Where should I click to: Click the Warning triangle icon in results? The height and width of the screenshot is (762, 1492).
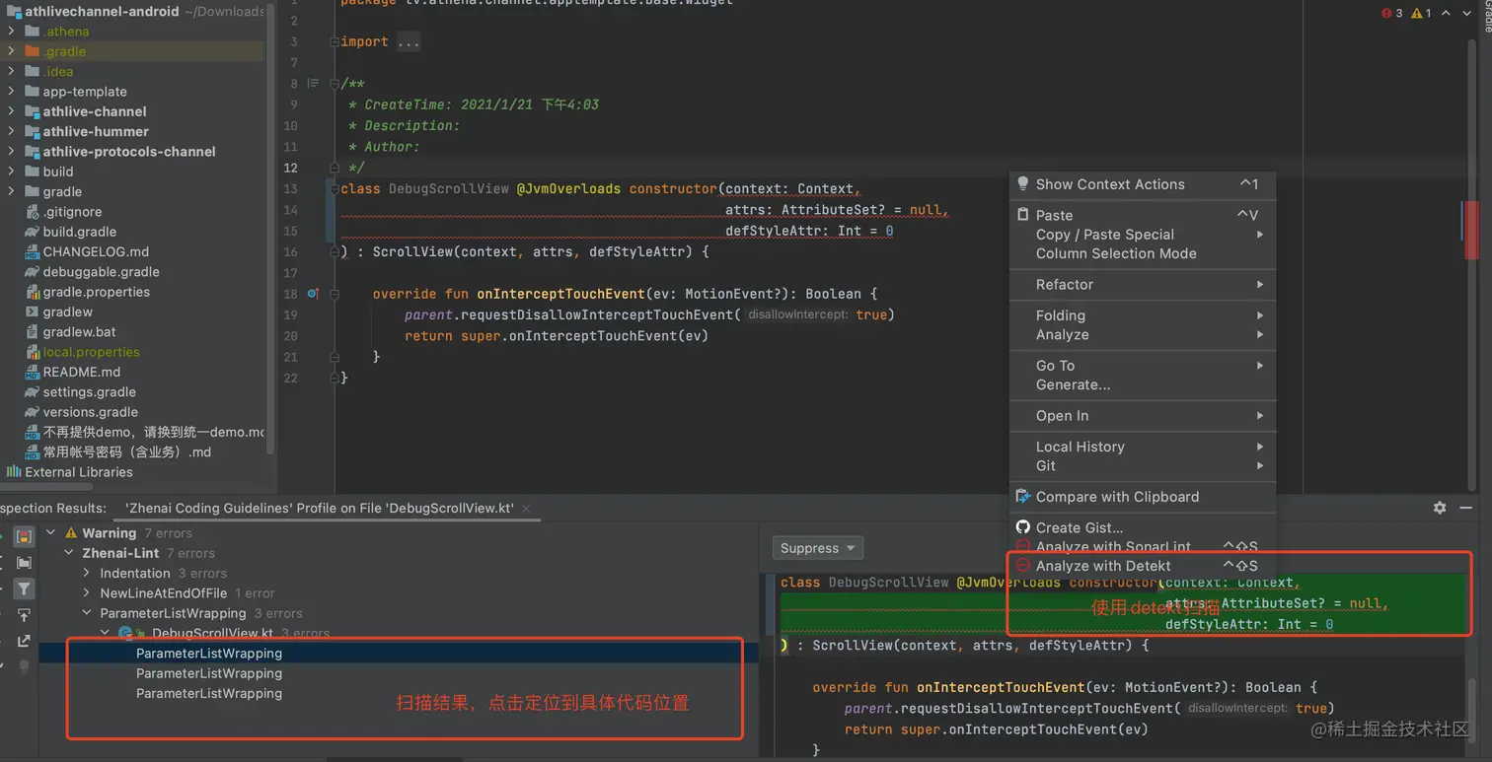click(71, 533)
